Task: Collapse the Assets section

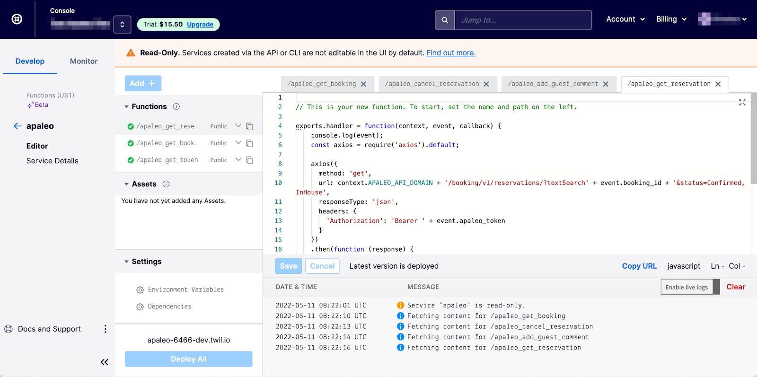Action: pos(126,184)
